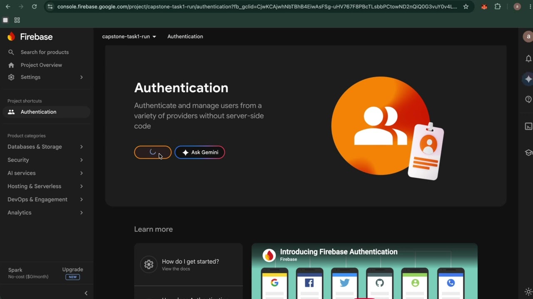Viewport: 533px width, 299px height.
Task: Click the Spark No-cost plan label
Action: 28,273
